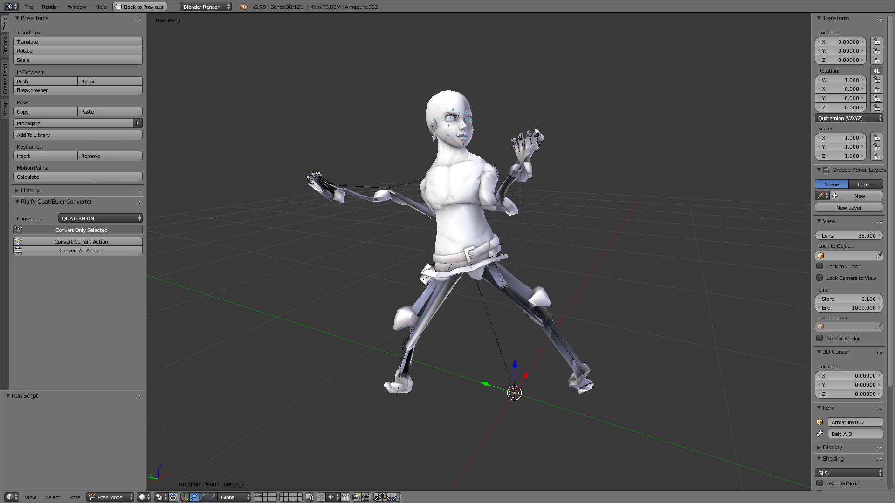Open the Convert to QUATERNION dropdown
The image size is (895, 503).
click(100, 218)
